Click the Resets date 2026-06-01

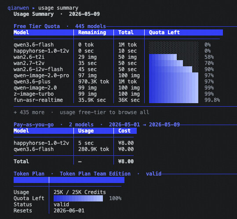point(69,211)
